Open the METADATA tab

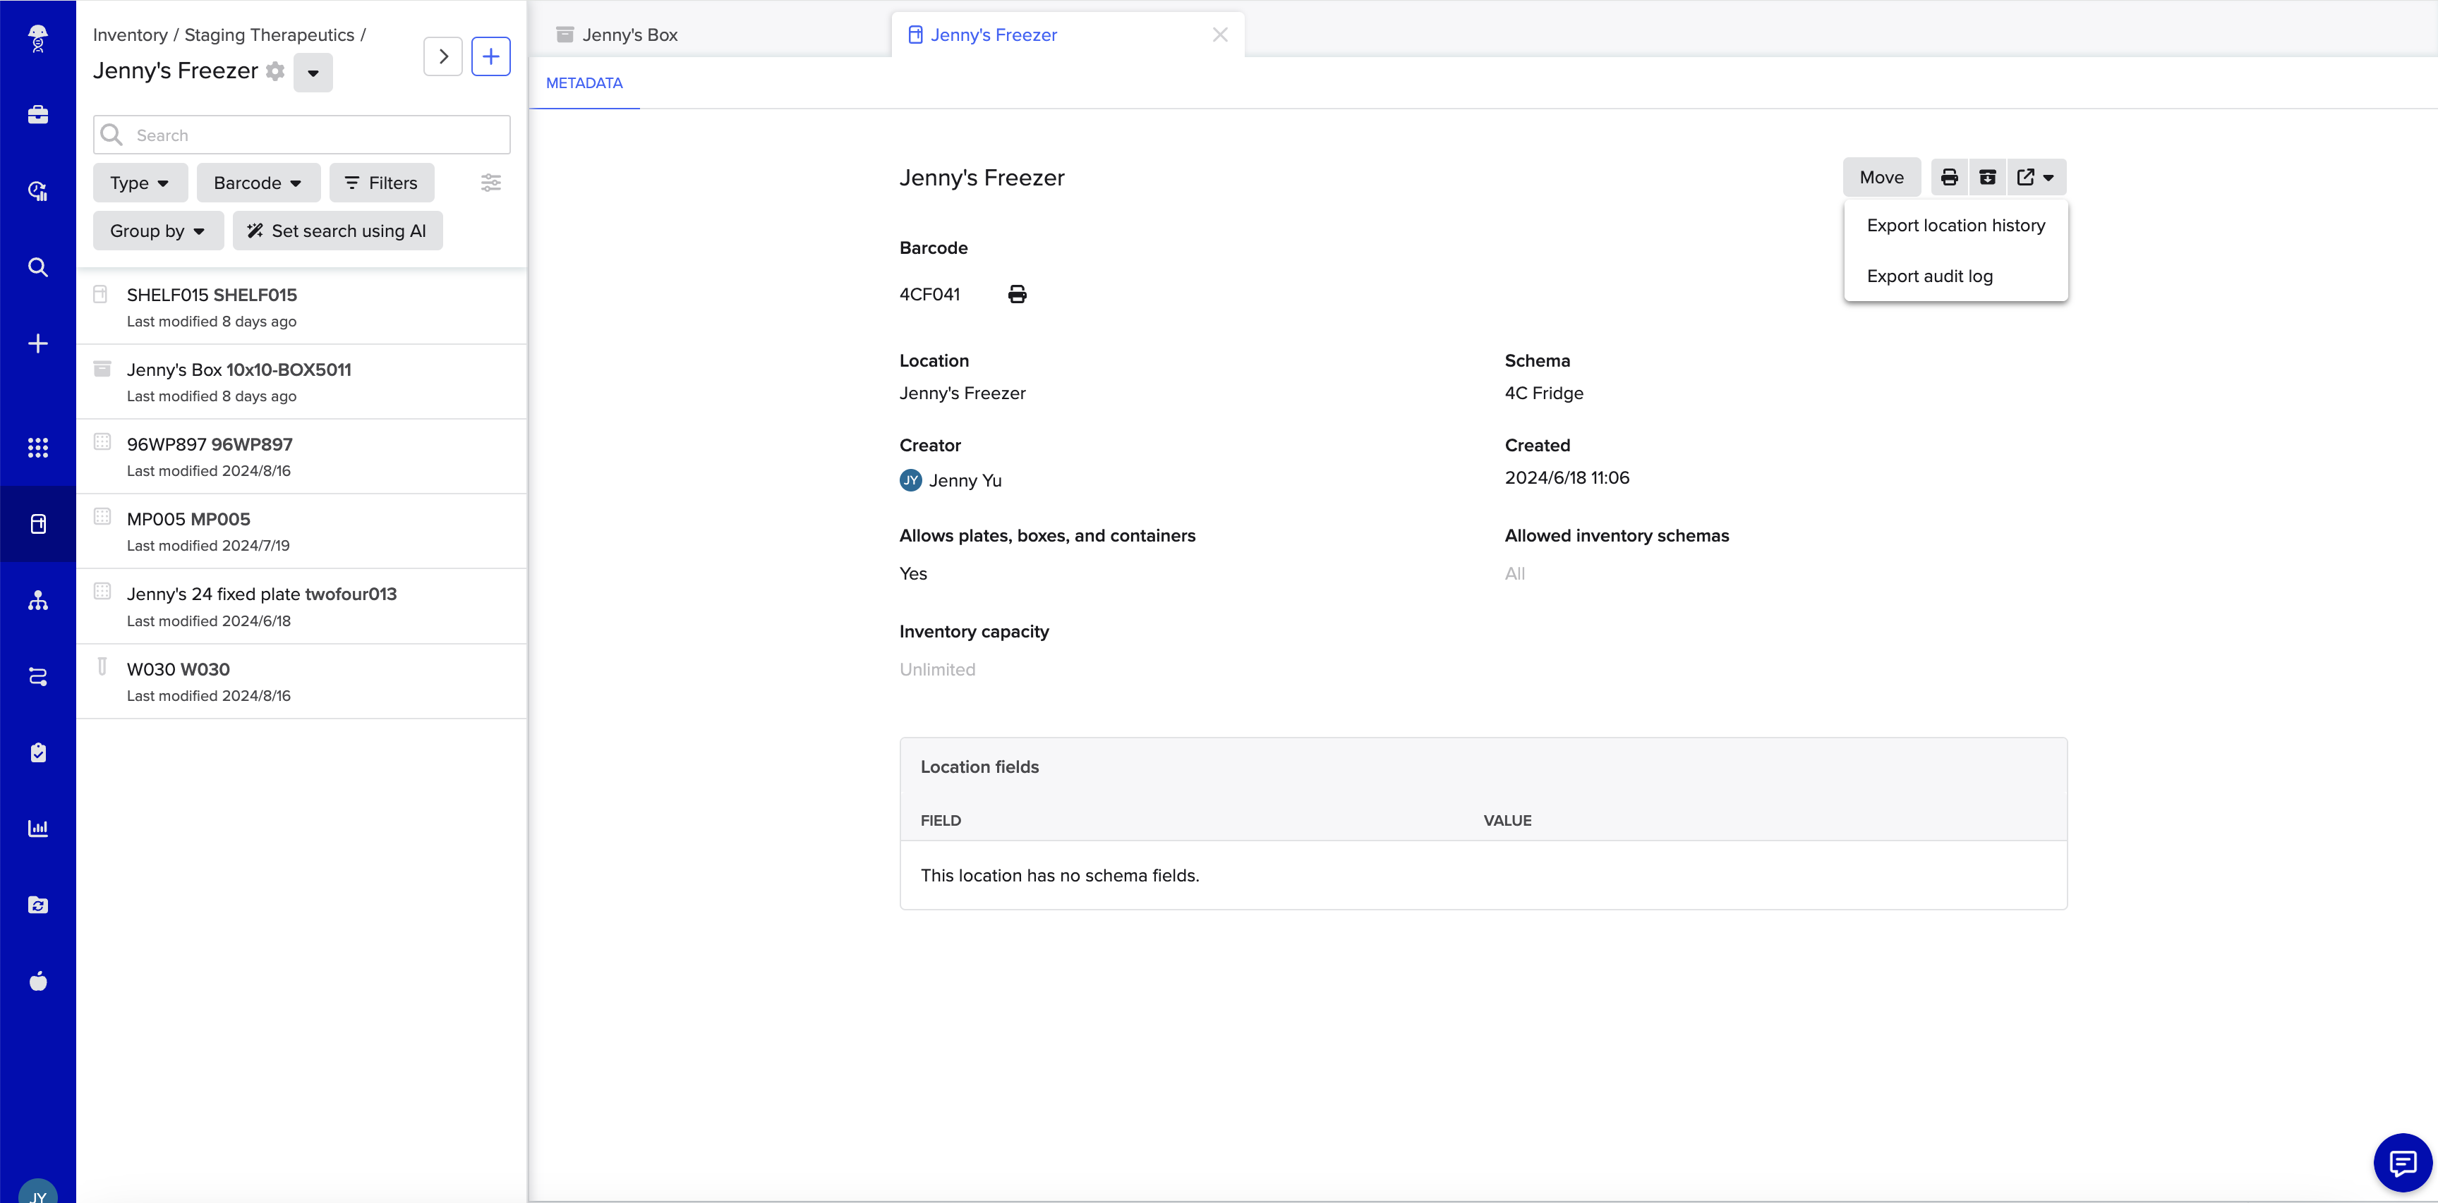[x=584, y=83]
